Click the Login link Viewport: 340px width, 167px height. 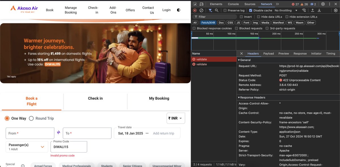(167, 10)
